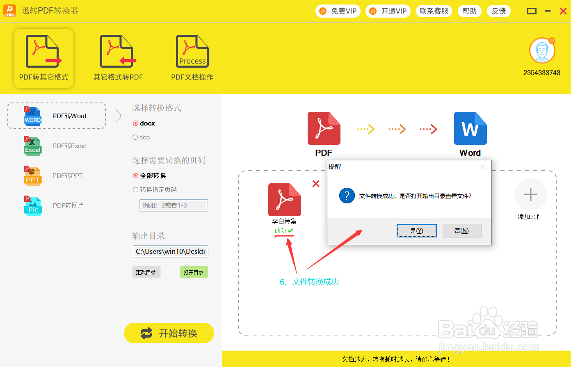Image resolution: width=571 pixels, height=367 pixels.
Task: Click the output directory path field
Action: pos(171,251)
